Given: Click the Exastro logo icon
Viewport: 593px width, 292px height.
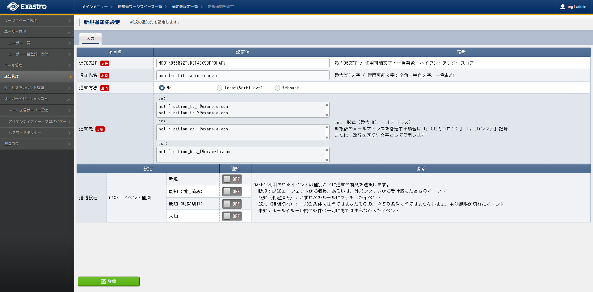Looking at the screenshot, I should pos(13,6).
